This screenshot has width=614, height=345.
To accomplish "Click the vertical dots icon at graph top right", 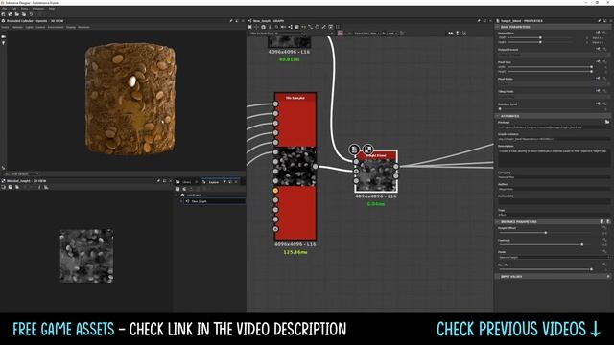I will [458, 34].
